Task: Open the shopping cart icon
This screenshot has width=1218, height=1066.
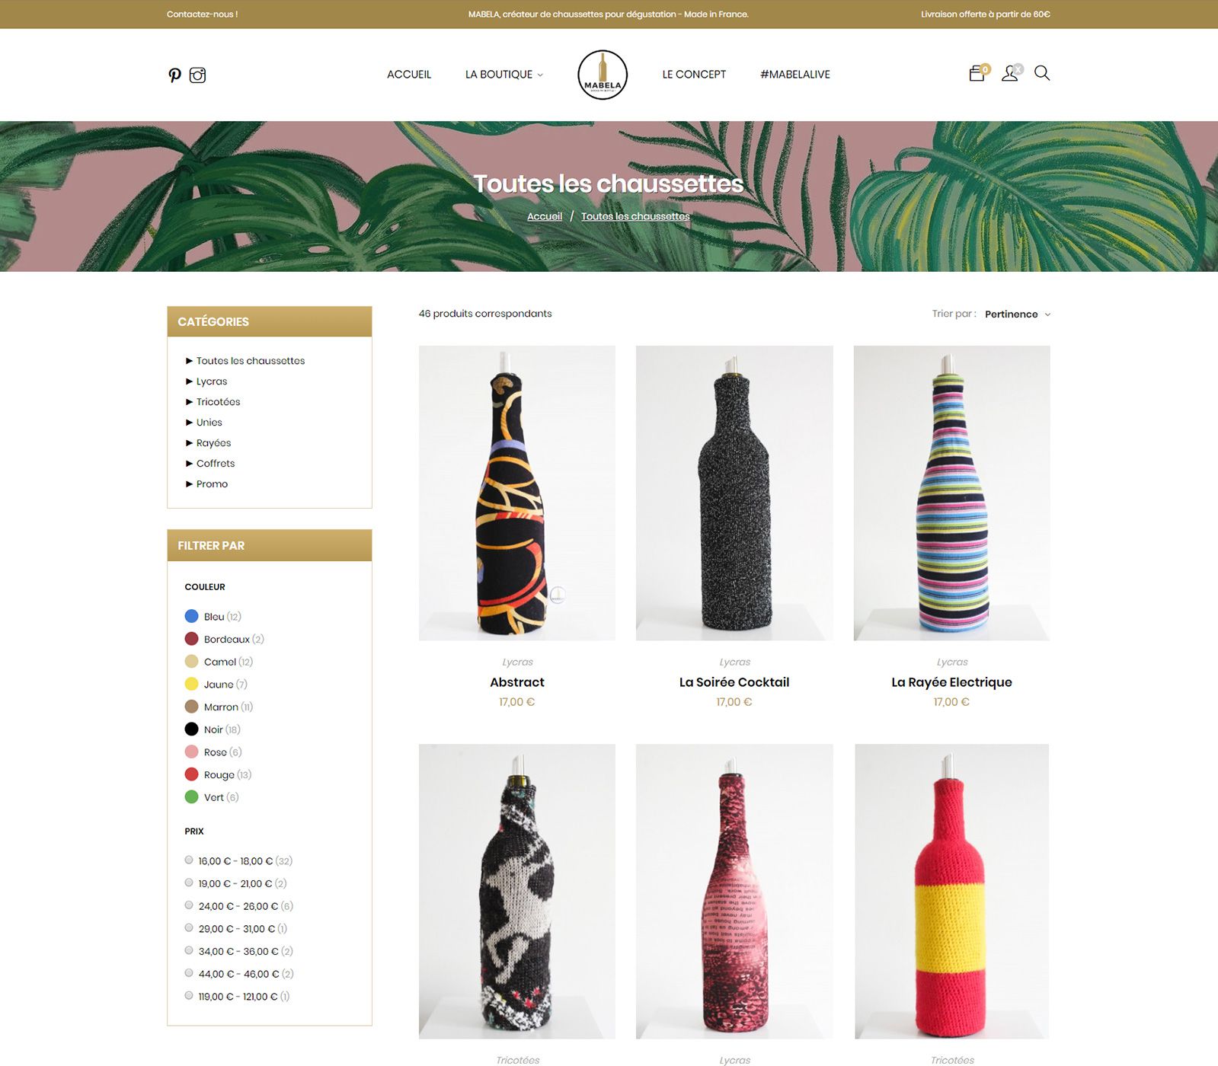Action: pos(977,73)
